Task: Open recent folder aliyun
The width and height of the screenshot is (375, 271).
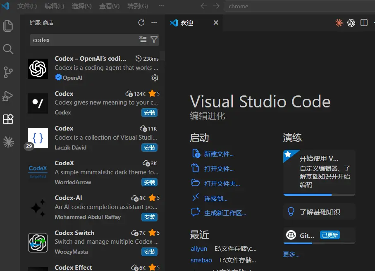Action: point(199,249)
